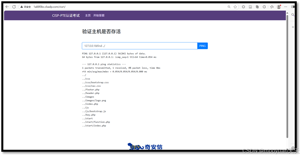Open the 主页 navigation link
301x156 pixels.
88,15
